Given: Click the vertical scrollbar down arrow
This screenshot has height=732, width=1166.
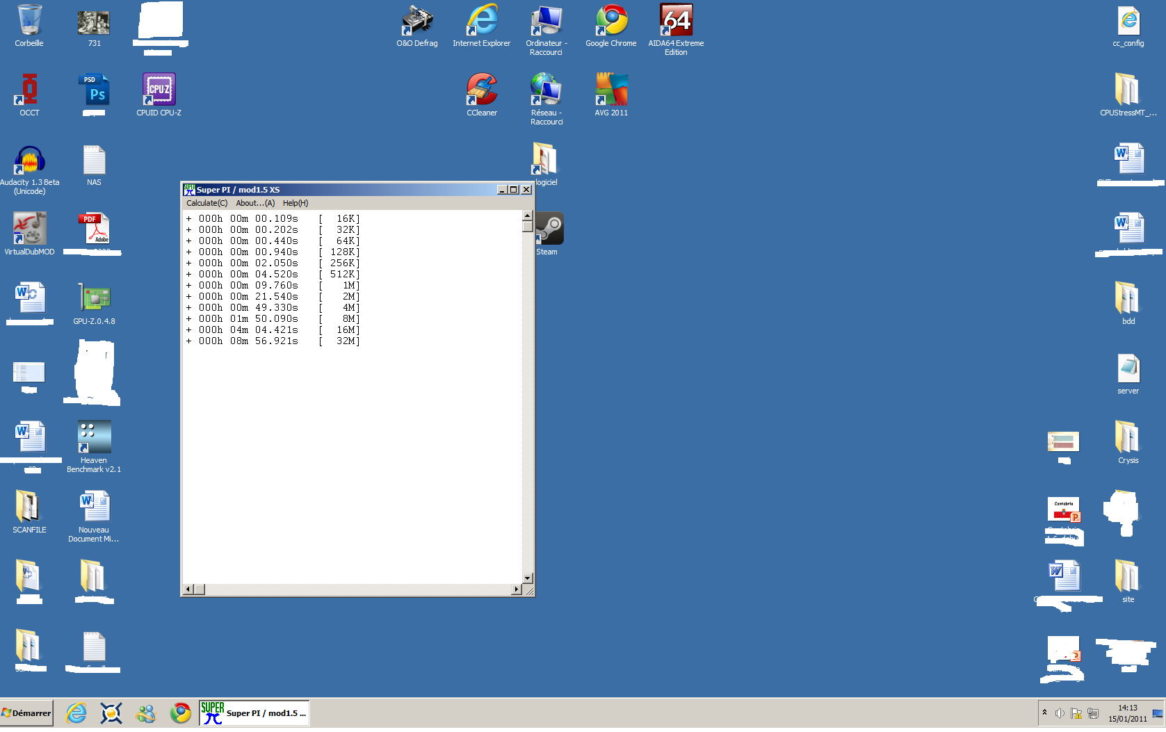Looking at the screenshot, I should coord(528,578).
